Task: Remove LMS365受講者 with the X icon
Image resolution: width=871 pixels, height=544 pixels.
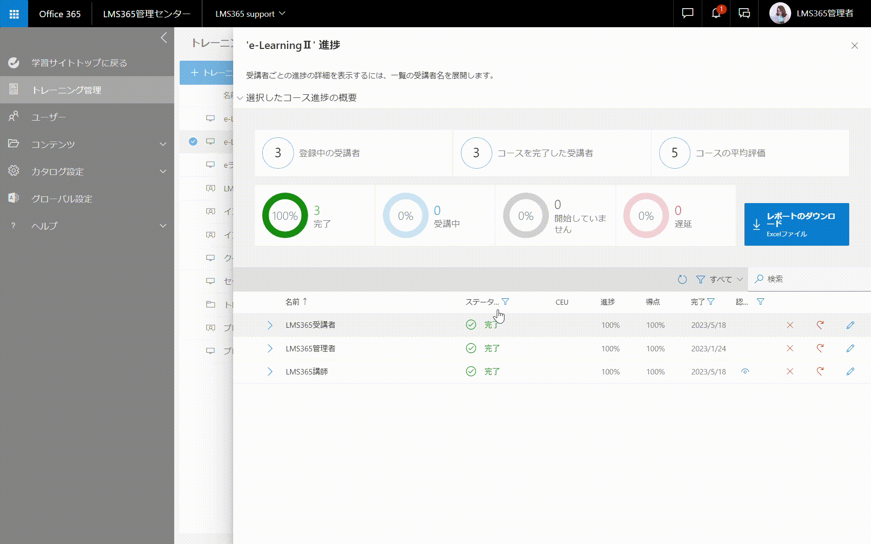Action: (x=790, y=325)
